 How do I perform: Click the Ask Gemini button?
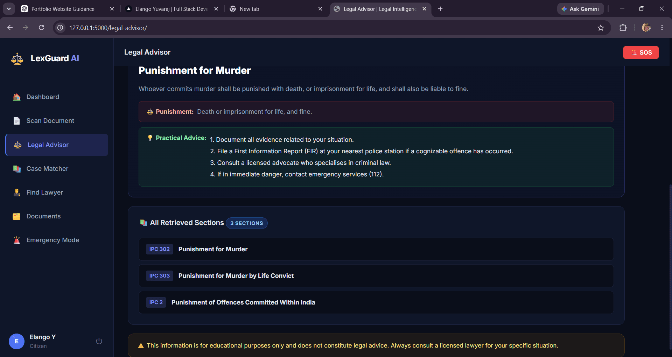580,9
